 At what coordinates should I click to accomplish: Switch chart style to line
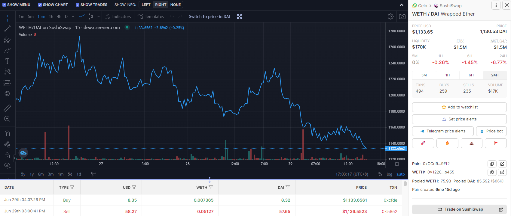(81, 16)
